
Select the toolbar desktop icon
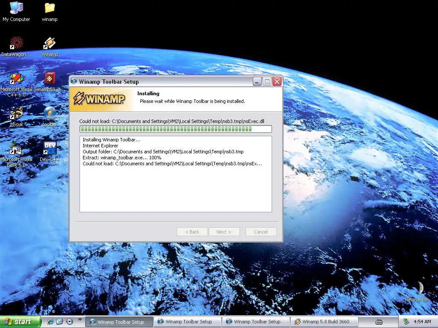click(x=50, y=117)
